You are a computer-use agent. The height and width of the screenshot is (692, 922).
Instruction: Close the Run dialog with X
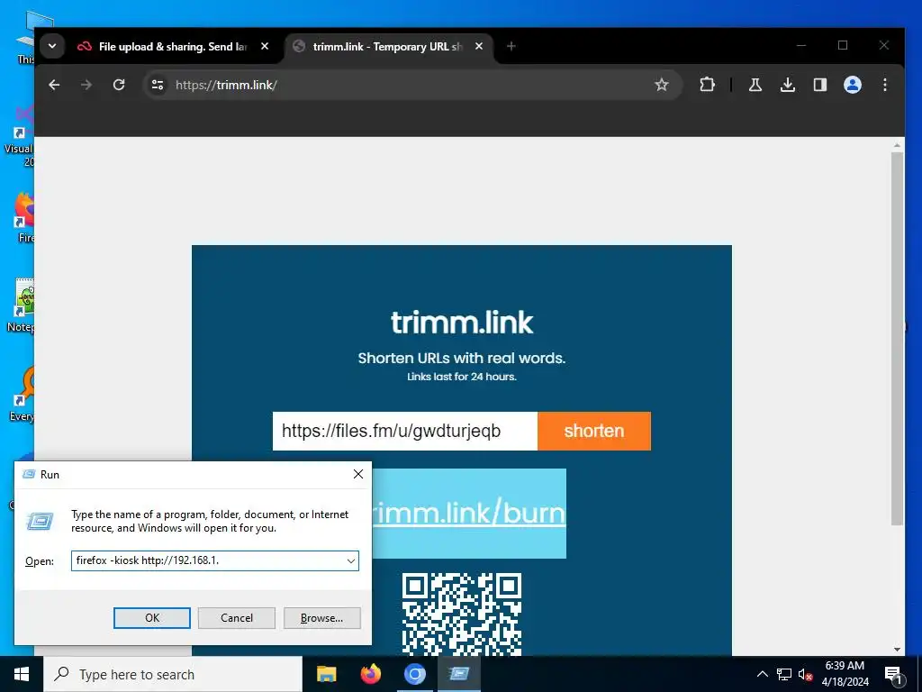tap(358, 474)
